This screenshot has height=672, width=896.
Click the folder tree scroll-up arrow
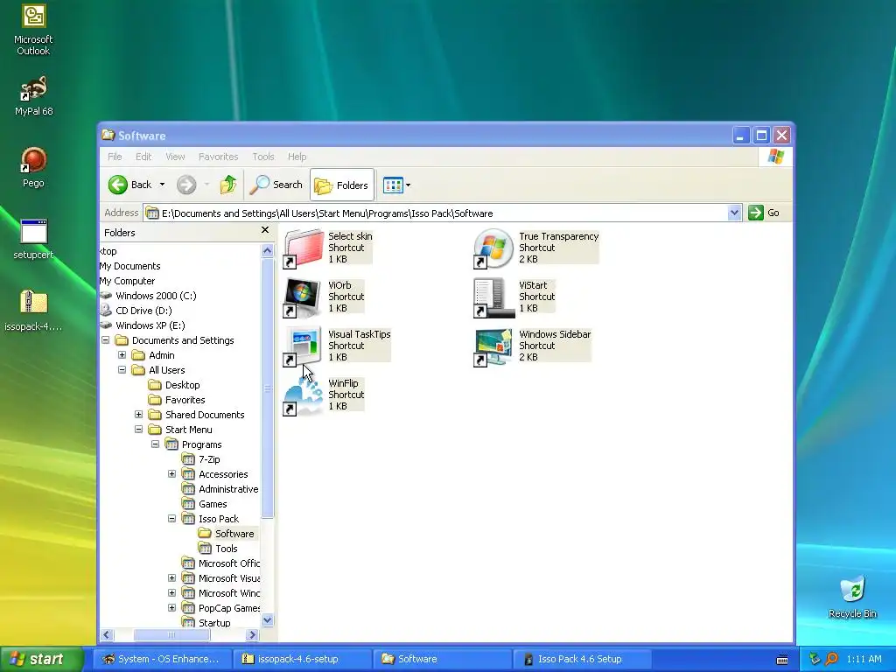(x=267, y=250)
